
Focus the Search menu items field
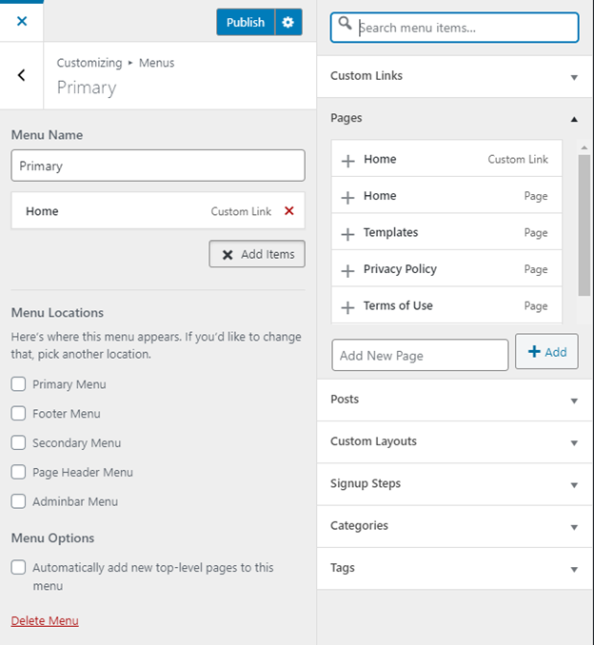coord(465,29)
